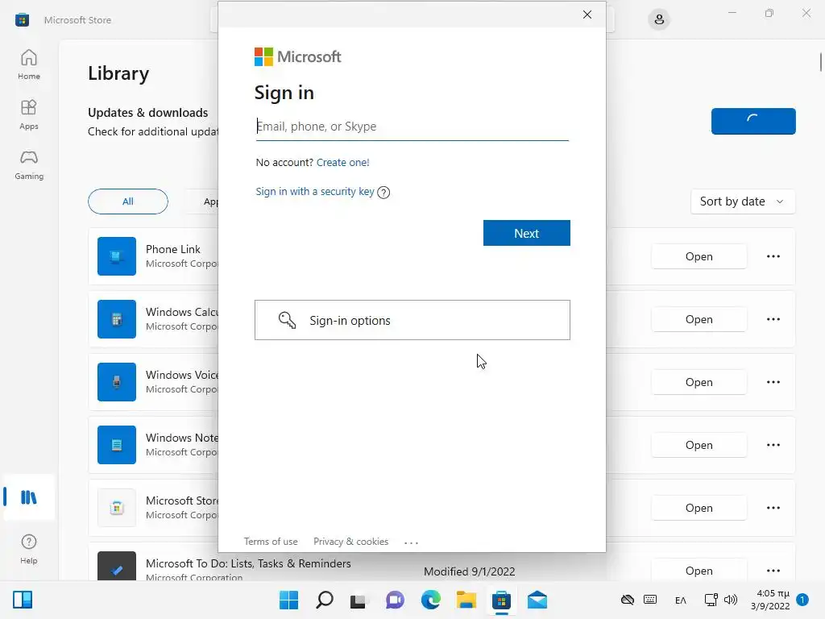825x619 pixels.
Task: Open Widgets panel from taskbar
Action: click(23, 600)
